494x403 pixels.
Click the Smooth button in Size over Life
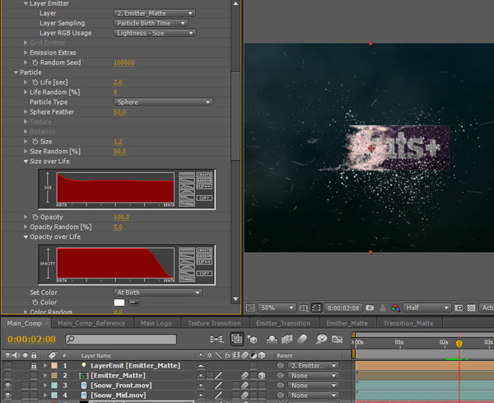tap(205, 175)
